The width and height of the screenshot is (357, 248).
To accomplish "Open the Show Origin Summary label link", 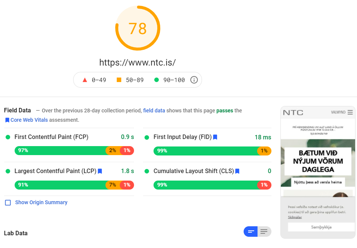I will 41,202.
